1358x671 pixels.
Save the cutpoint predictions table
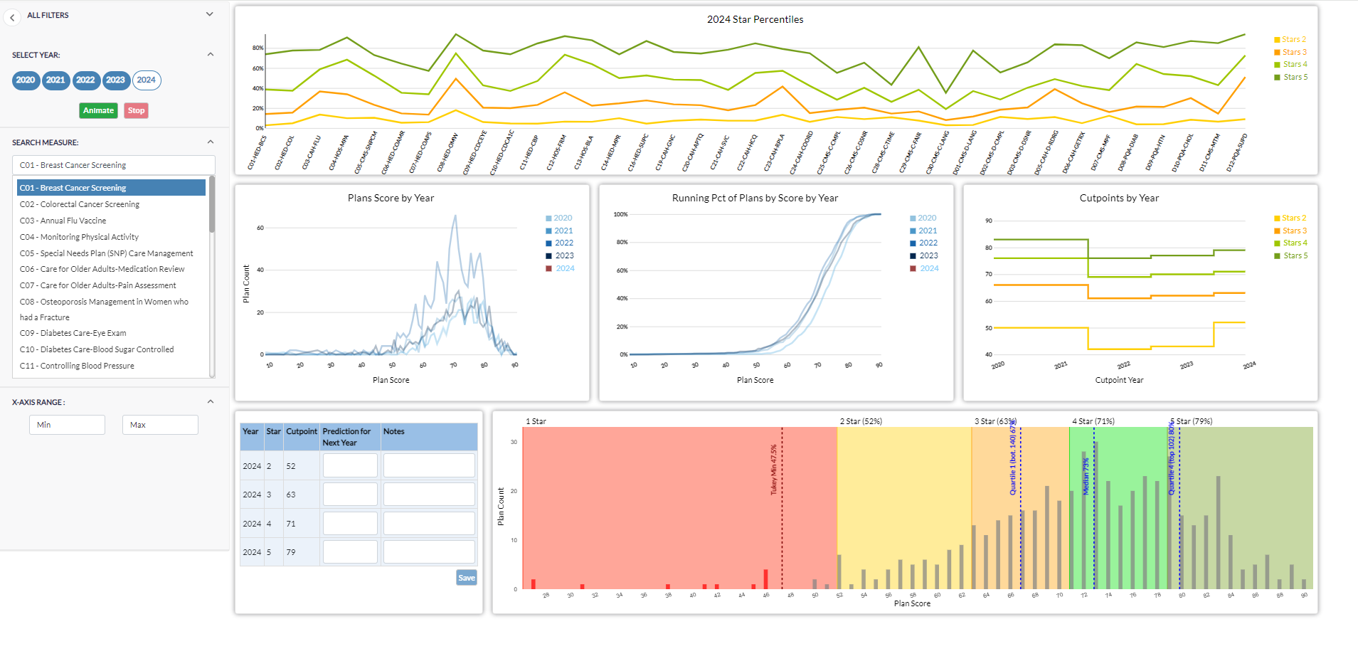click(x=466, y=578)
